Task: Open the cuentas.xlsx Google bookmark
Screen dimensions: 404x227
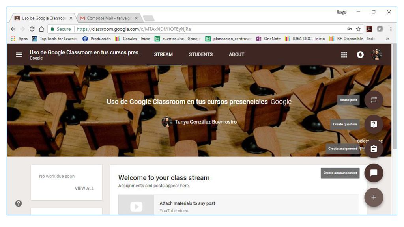Action: pos(178,39)
